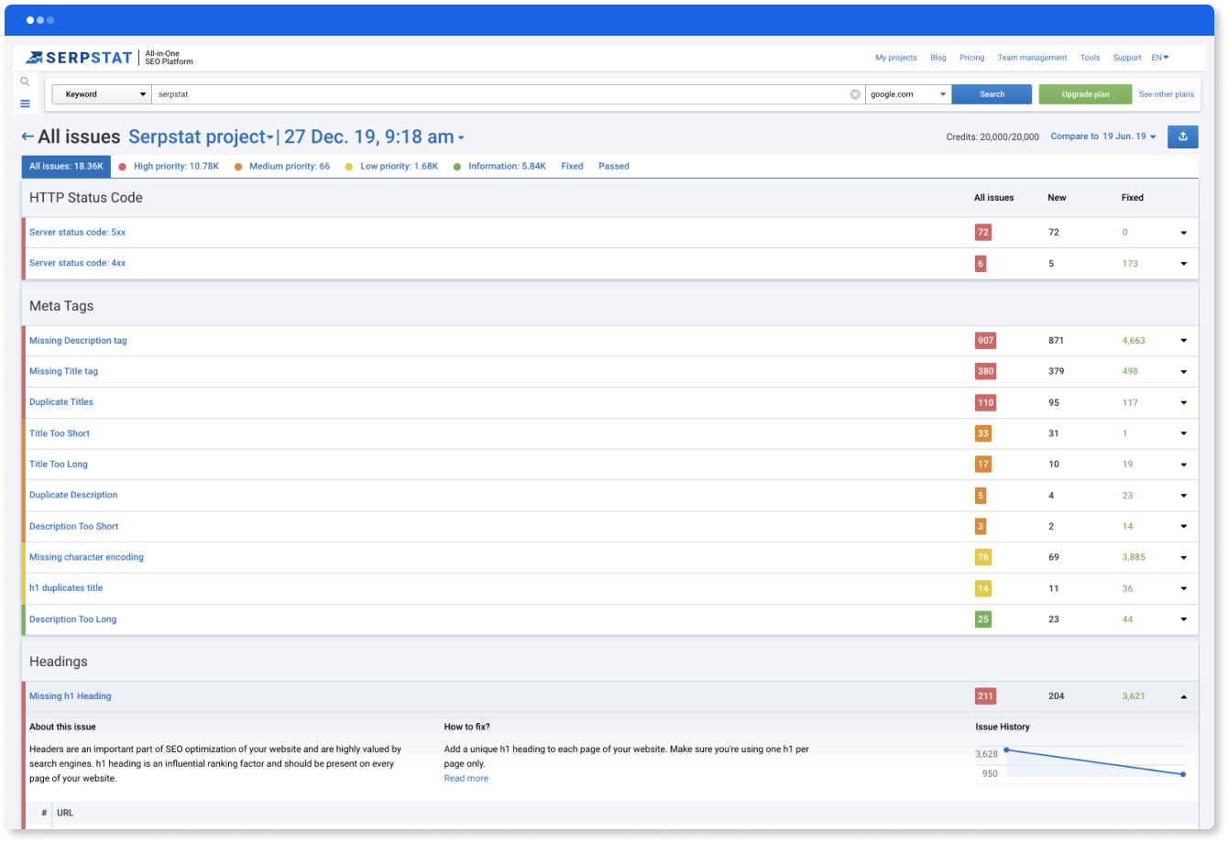Open the Serpstat project dropdown
The height and width of the screenshot is (843, 1228).
click(x=201, y=137)
